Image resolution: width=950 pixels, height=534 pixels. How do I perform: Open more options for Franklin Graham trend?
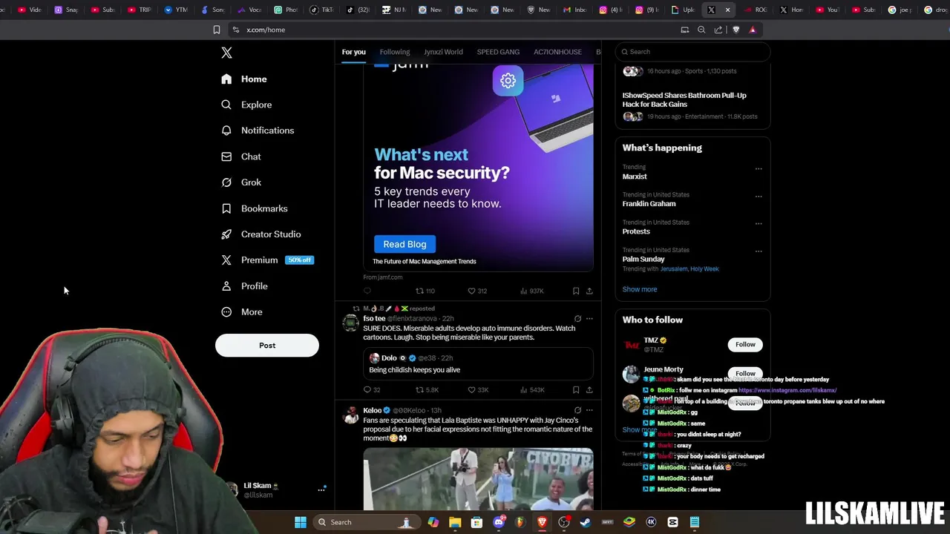[x=759, y=197]
